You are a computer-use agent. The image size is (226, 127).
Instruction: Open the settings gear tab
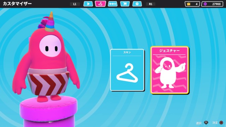click(137, 4)
